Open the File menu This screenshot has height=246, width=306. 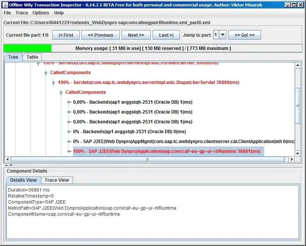7,13
